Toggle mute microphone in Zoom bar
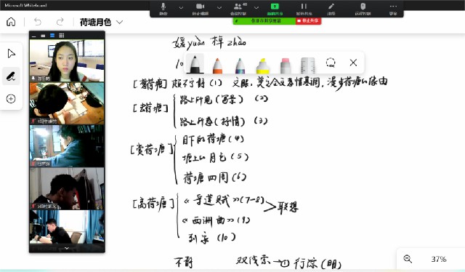 (x=163, y=9)
